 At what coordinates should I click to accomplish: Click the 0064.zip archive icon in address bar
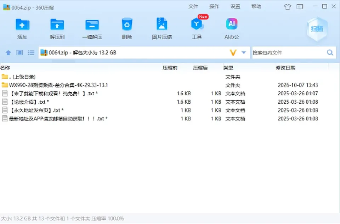[x=44, y=52]
